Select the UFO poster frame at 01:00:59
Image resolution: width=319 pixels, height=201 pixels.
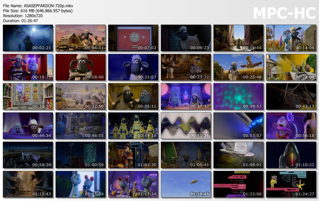click(x=81, y=155)
